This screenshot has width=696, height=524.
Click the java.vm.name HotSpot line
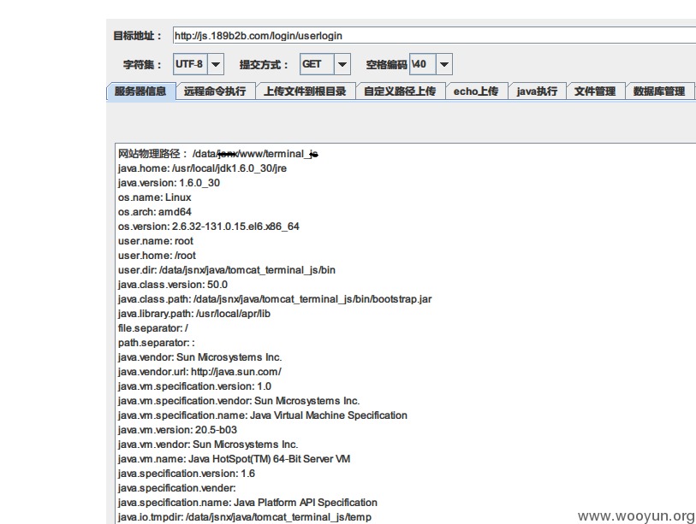point(234,459)
